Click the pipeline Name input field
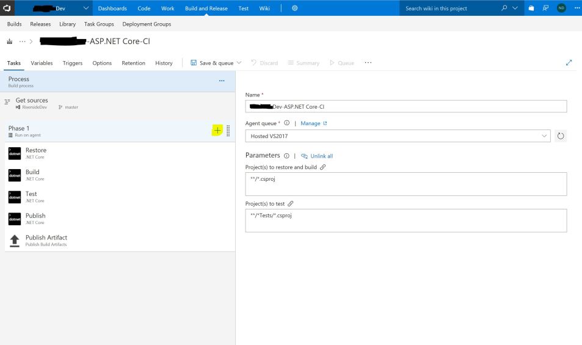The width and height of the screenshot is (582, 345). pyautogui.click(x=406, y=106)
